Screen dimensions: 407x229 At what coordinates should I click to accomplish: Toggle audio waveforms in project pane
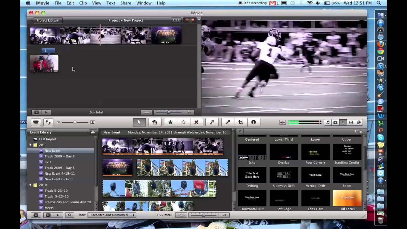click(x=146, y=112)
